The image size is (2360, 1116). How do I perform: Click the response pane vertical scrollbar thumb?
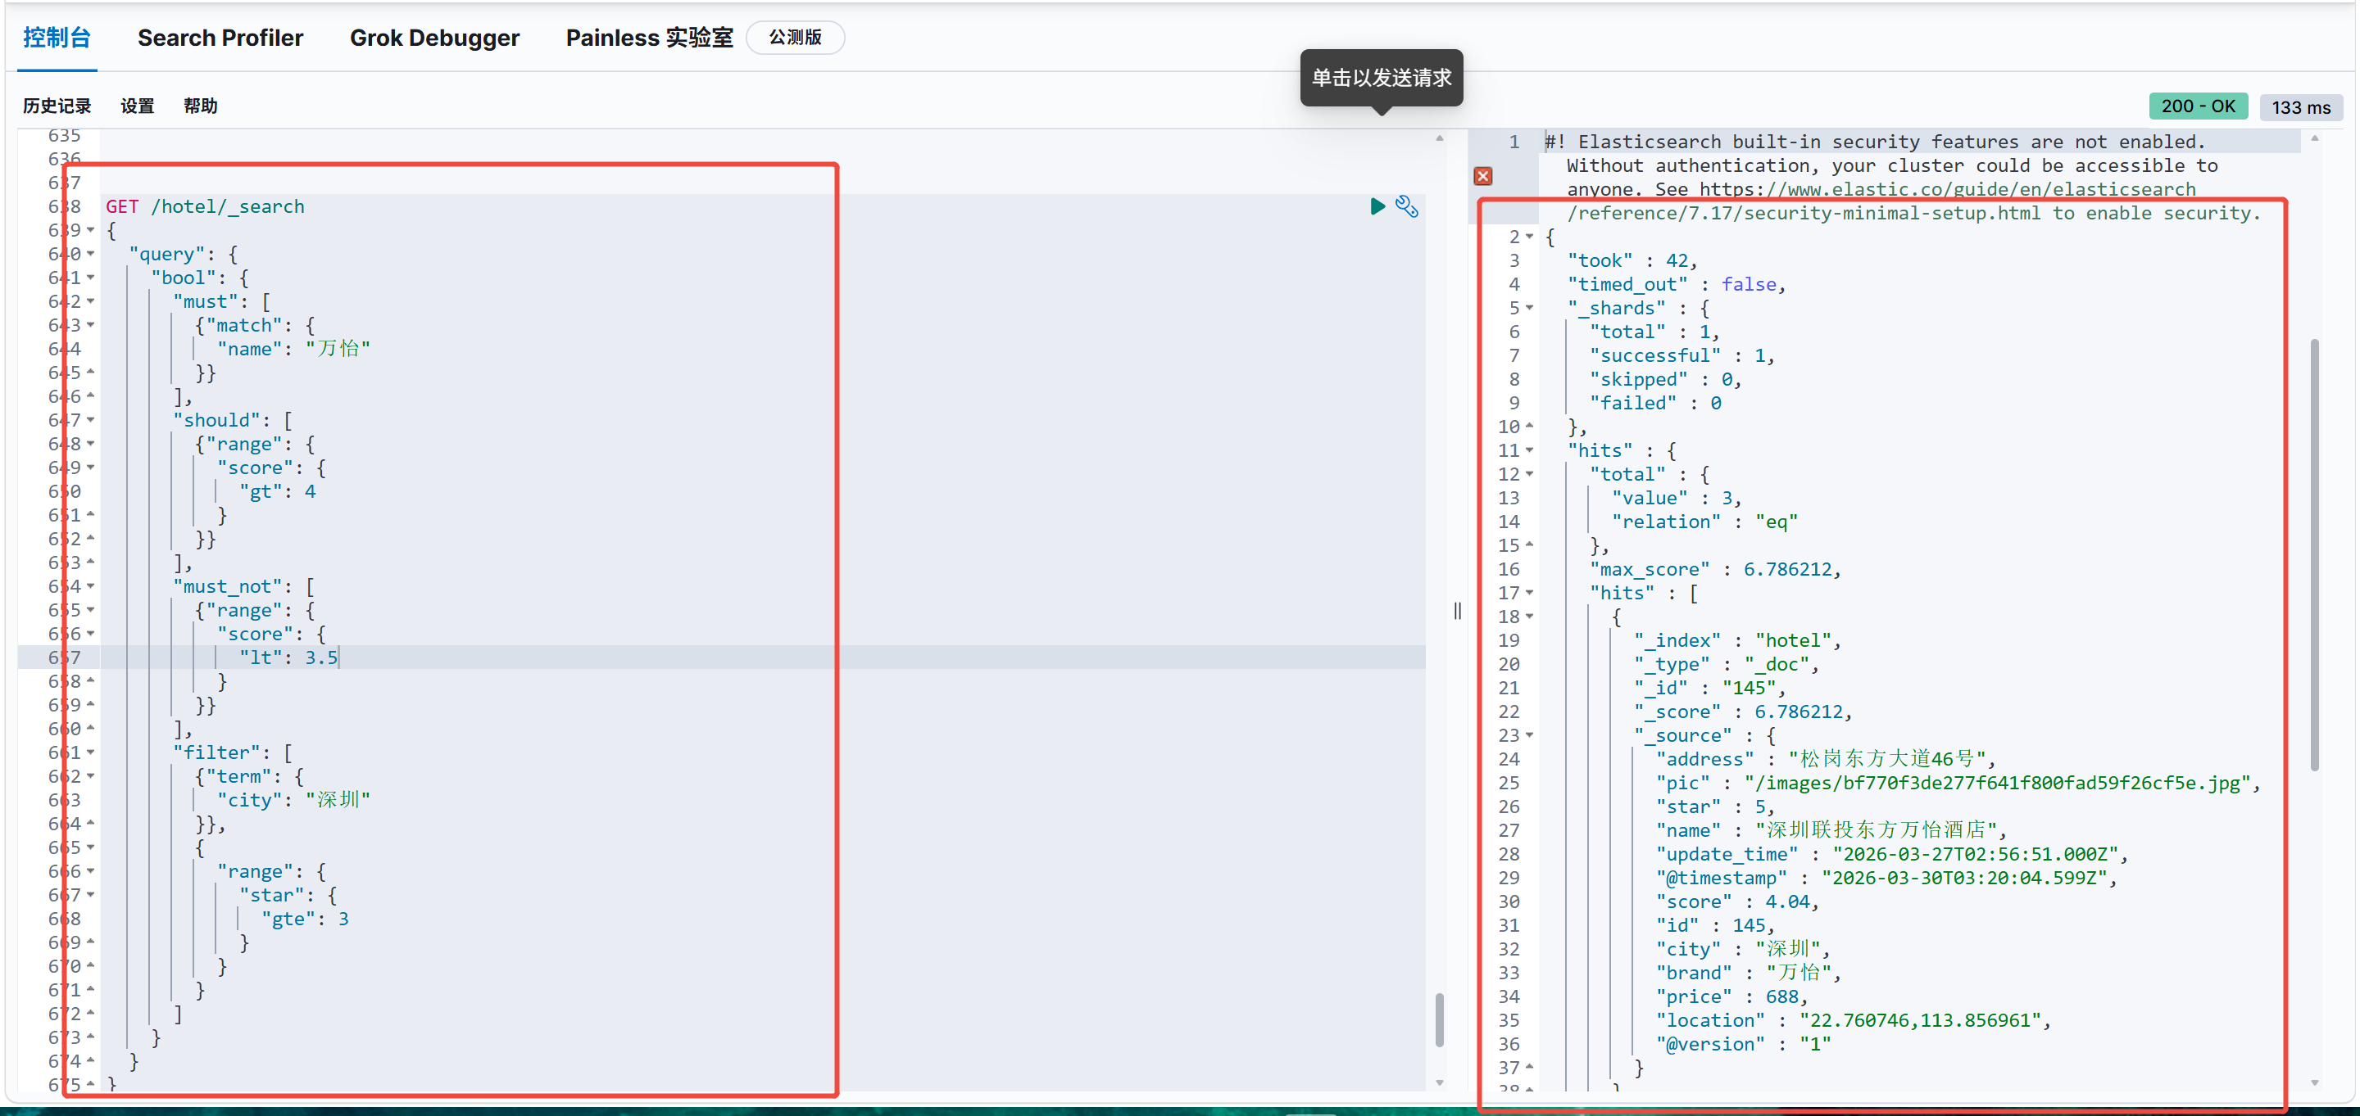click(x=2314, y=553)
